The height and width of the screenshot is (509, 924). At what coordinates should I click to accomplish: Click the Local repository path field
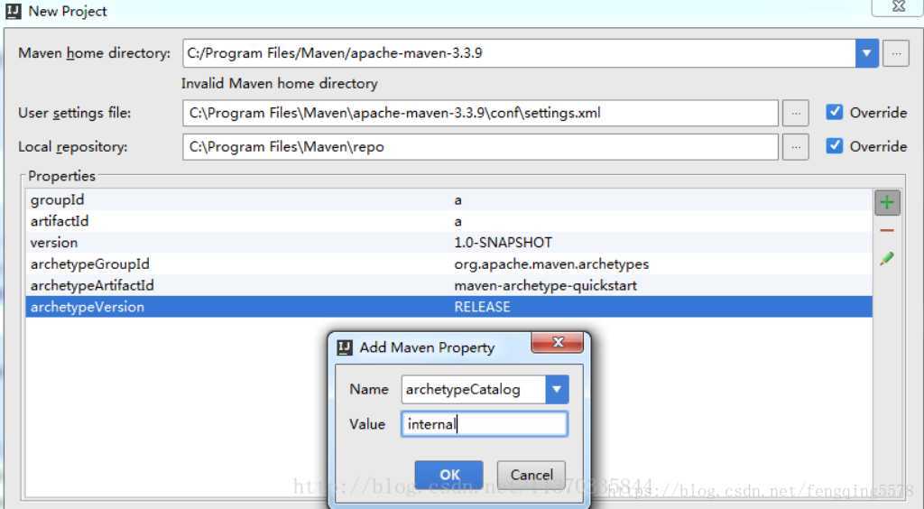coord(480,147)
